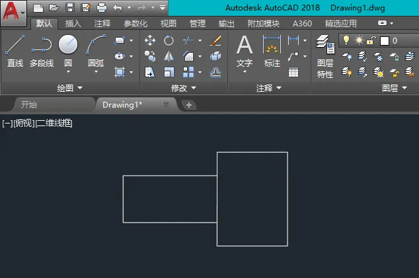Select the 文字 text tool
The width and height of the screenshot is (419, 278).
coord(245,52)
